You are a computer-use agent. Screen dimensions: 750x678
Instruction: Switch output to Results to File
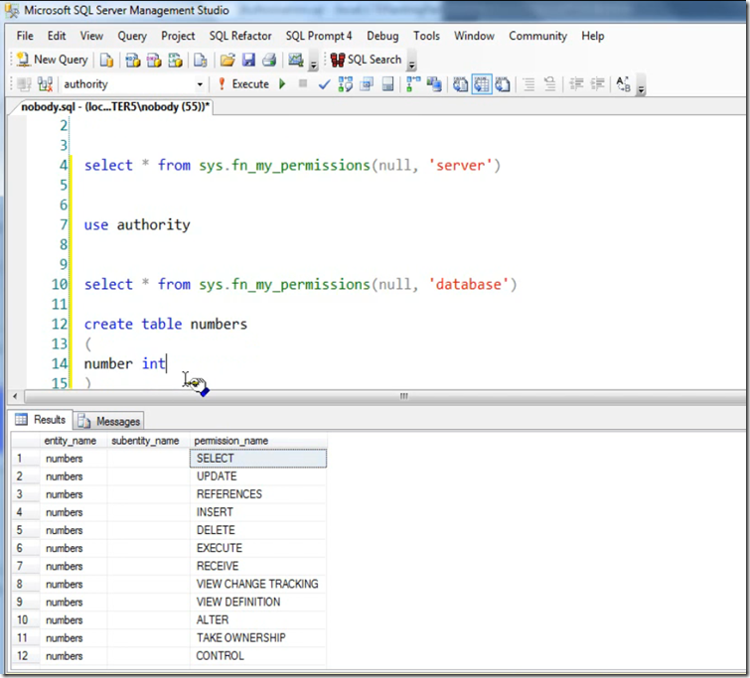[503, 84]
